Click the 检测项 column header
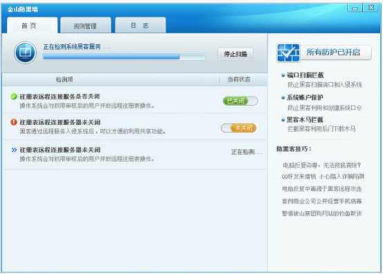The image size is (383, 274). click(x=64, y=79)
